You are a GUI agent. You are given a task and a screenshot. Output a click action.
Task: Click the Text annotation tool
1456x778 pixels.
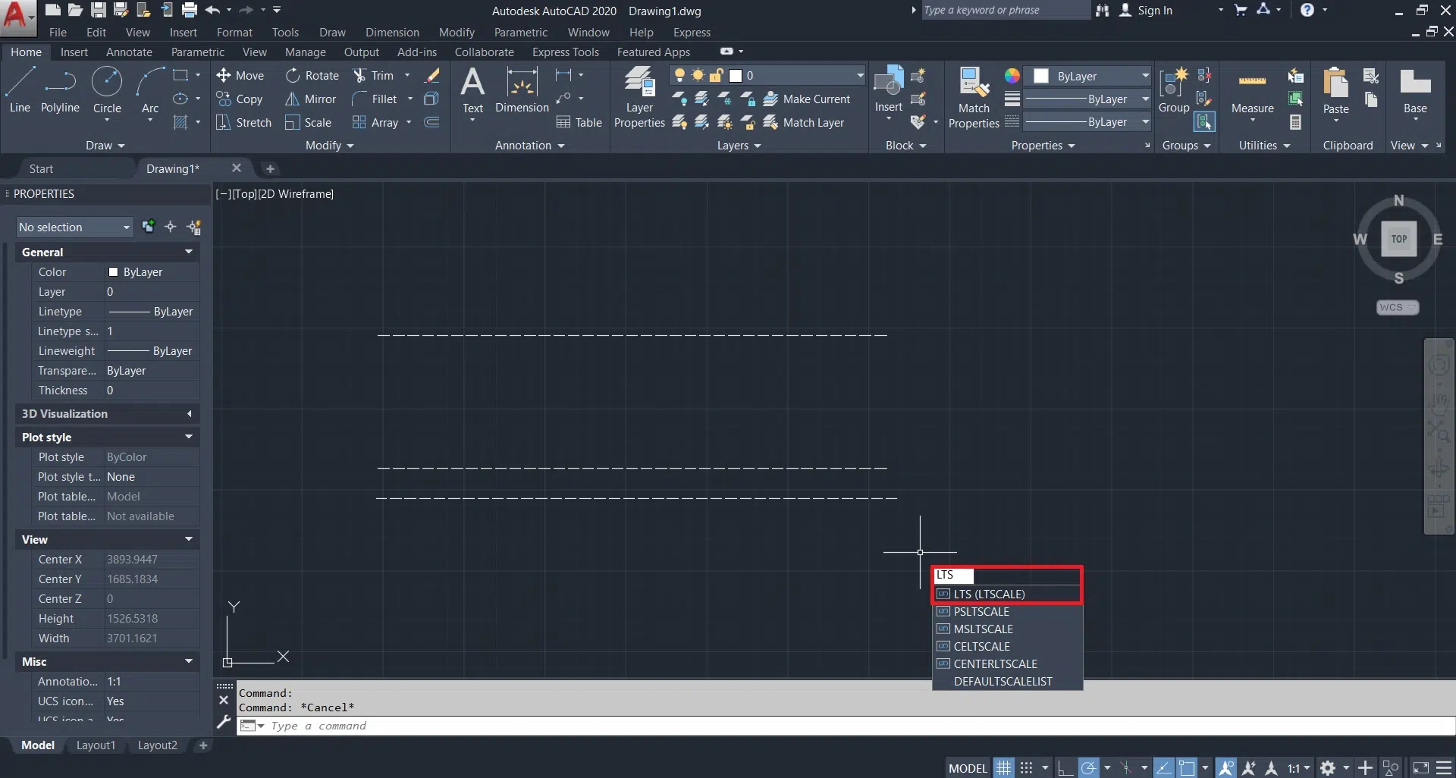pyautogui.click(x=472, y=89)
